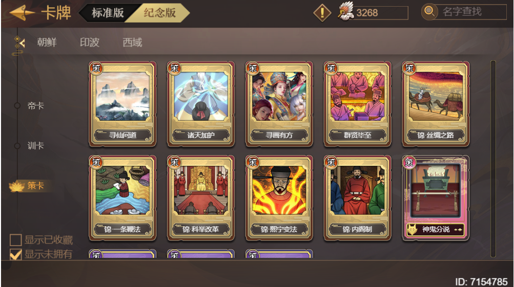Select the 纪念版 tab
514x287 pixels.
[x=160, y=13]
